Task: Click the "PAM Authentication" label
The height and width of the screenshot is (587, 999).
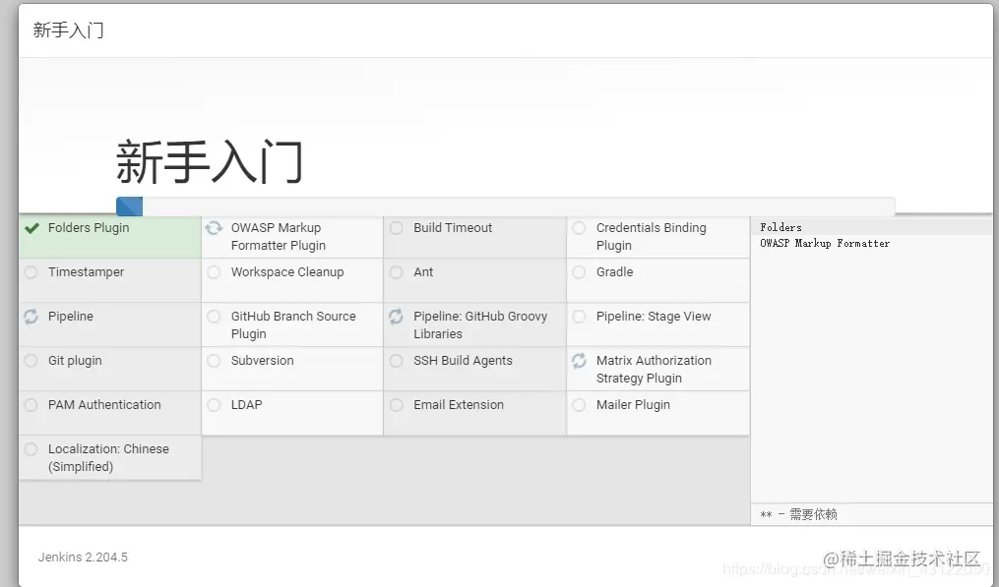Action: pyautogui.click(x=104, y=405)
